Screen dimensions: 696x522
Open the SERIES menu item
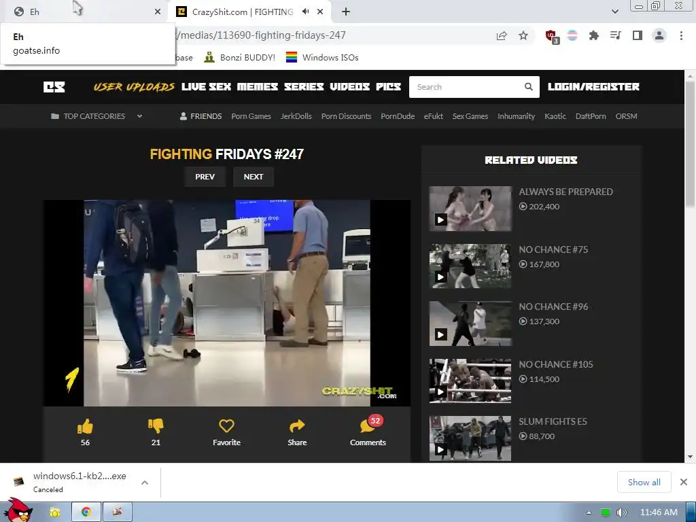coord(304,87)
